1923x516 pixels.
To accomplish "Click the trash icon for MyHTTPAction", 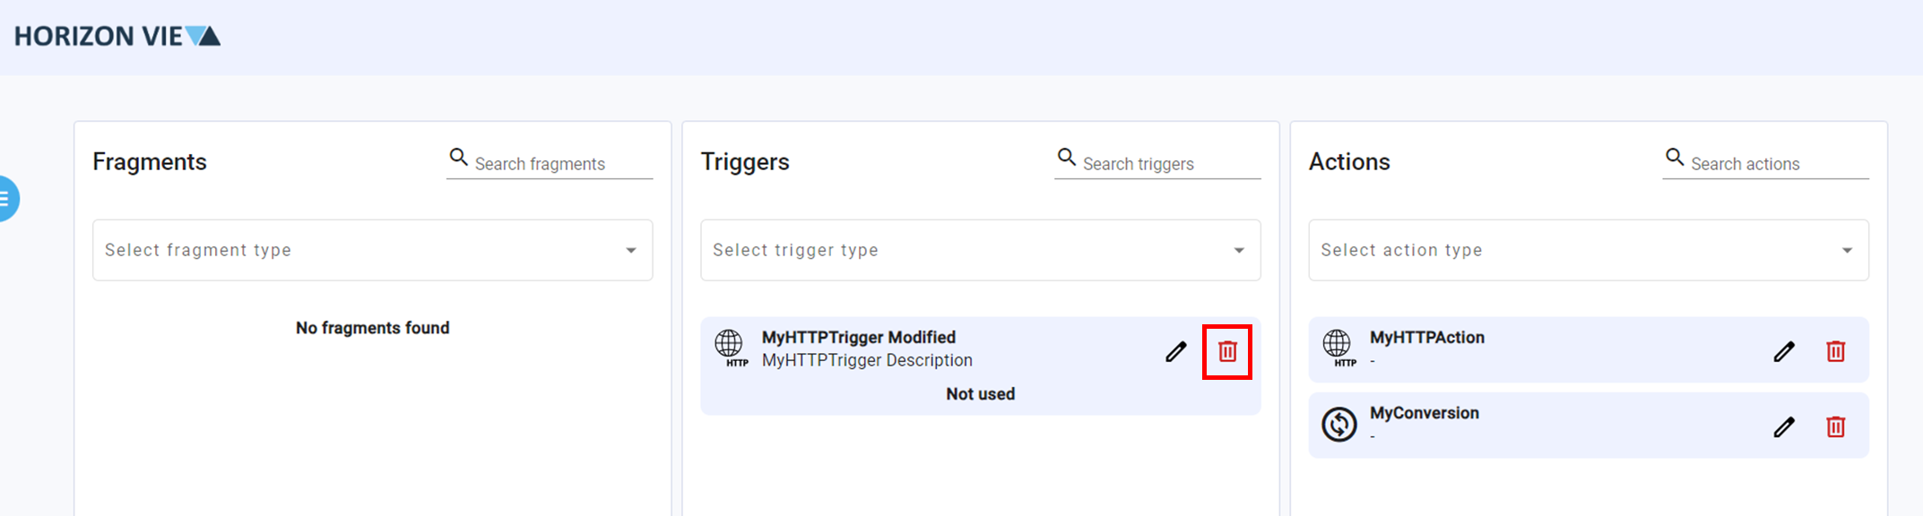I will (1835, 351).
